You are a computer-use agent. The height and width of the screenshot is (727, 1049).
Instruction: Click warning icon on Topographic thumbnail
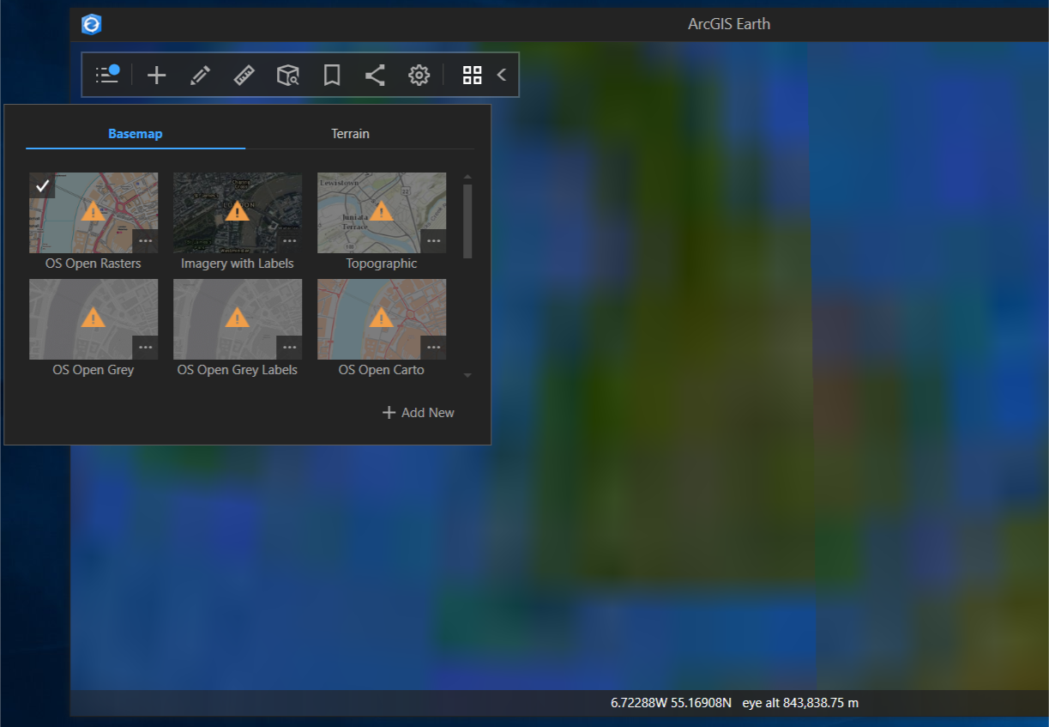(382, 210)
